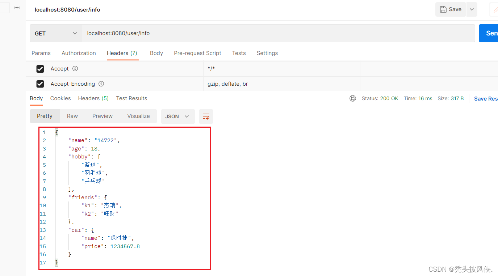Click the info icon next to Accept
The image size is (498, 276).
pos(75,69)
